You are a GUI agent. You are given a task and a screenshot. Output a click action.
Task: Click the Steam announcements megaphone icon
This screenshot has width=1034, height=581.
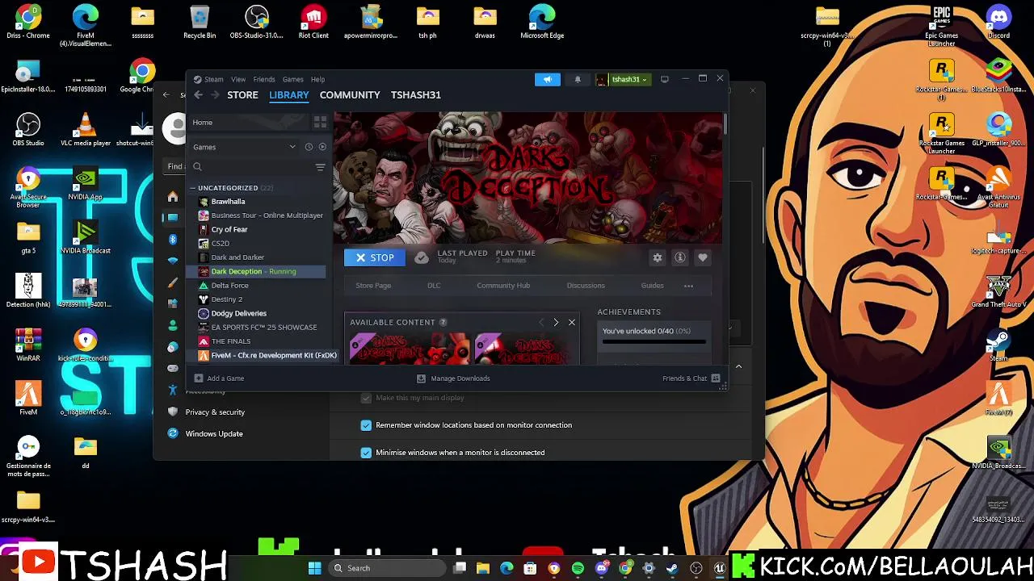(547, 79)
